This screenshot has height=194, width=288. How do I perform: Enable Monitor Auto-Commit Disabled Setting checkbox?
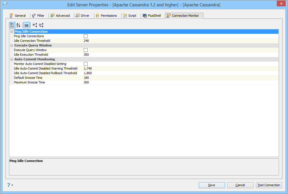click(x=86, y=64)
